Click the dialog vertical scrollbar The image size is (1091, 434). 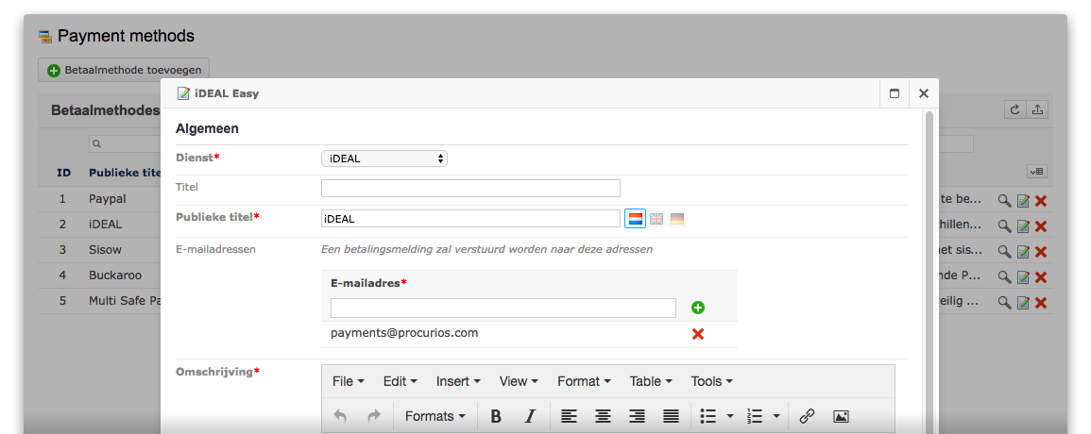tap(929, 272)
